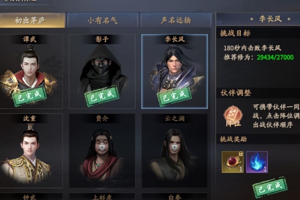Image resolution: width=300 pixels, height=200 pixels.
Task: Click the 已完成 stamp on 谭武
Action: click(29, 96)
